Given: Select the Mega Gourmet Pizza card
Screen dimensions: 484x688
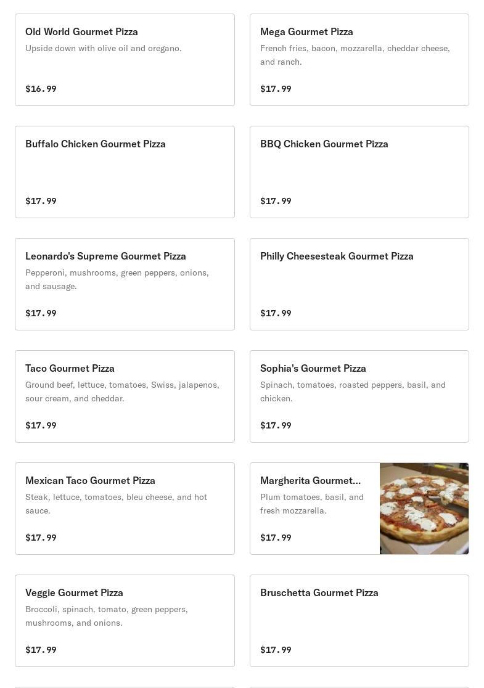Looking at the screenshot, I should click(x=359, y=60).
